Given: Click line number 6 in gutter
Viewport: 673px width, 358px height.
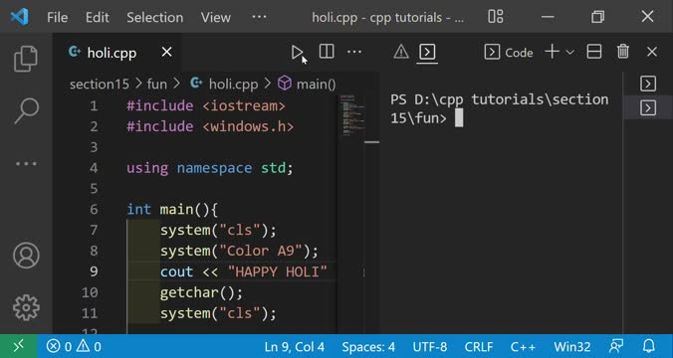Looking at the screenshot, I should 94,209.
